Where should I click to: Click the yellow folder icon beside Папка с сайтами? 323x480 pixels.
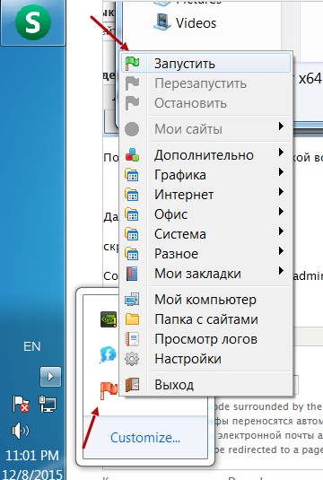[x=132, y=319]
